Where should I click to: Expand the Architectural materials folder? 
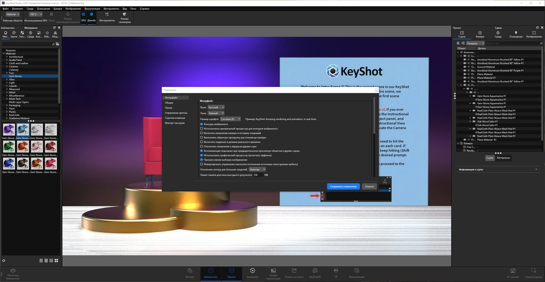click(x=7, y=57)
